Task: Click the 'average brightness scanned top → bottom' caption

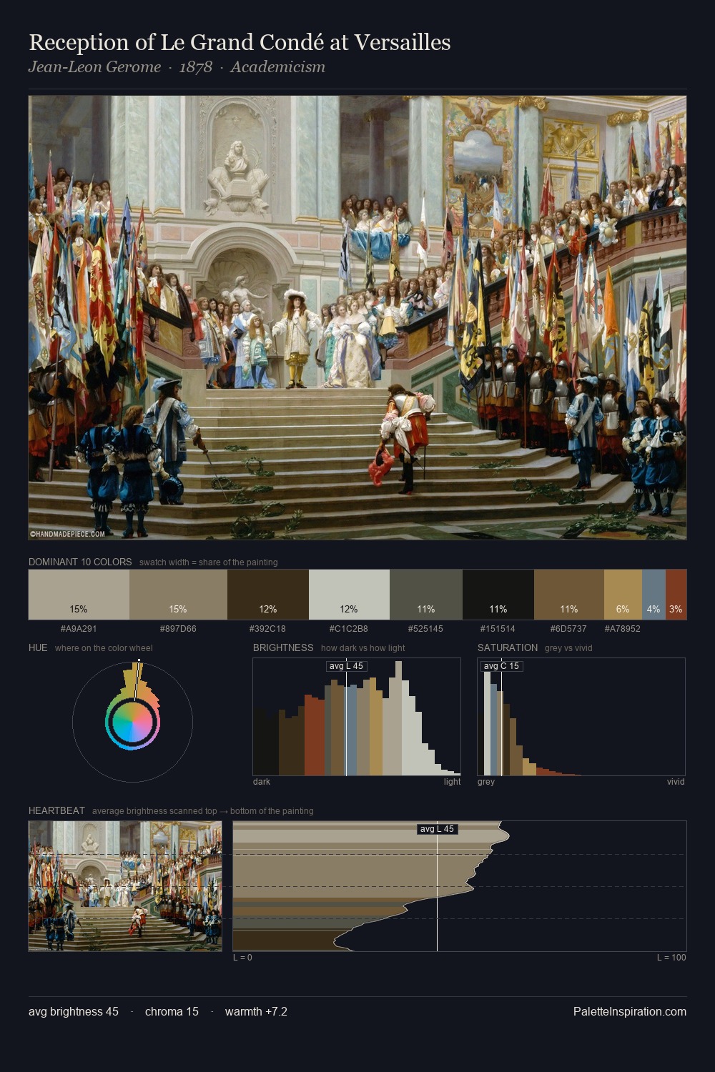Action: pos(202,811)
